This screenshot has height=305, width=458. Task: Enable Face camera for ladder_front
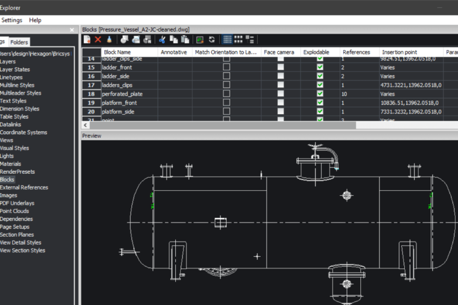click(x=280, y=67)
